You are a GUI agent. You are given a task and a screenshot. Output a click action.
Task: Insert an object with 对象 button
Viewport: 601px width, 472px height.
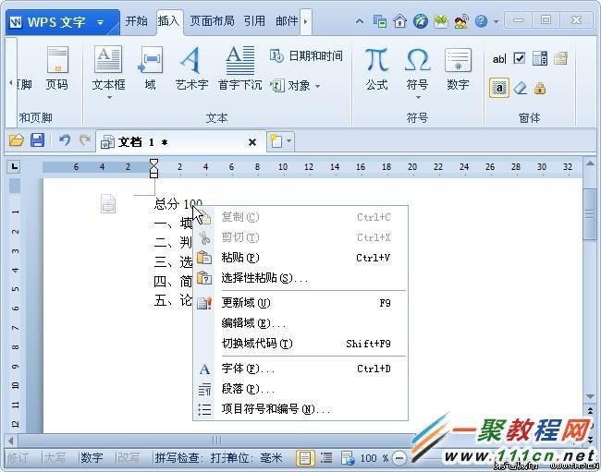290,85
